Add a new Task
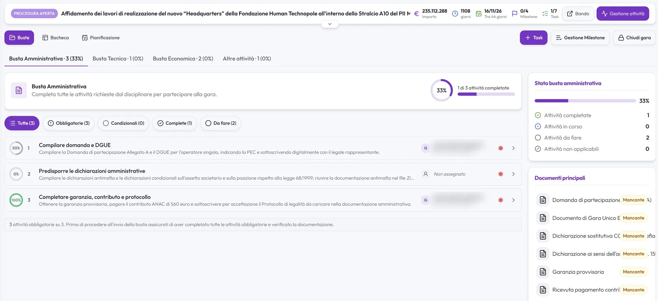This screenshot has width=658, height=301. [533, 37]
